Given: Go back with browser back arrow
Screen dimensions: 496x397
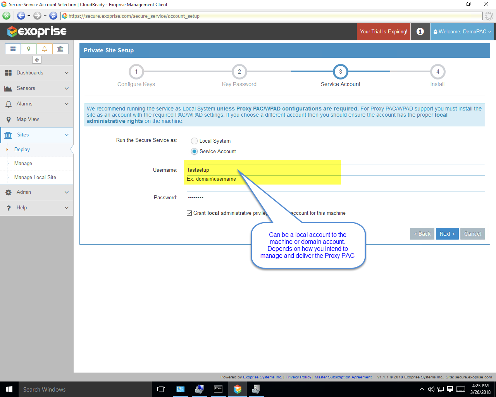Looking at the screenshot, I should 21,16.
